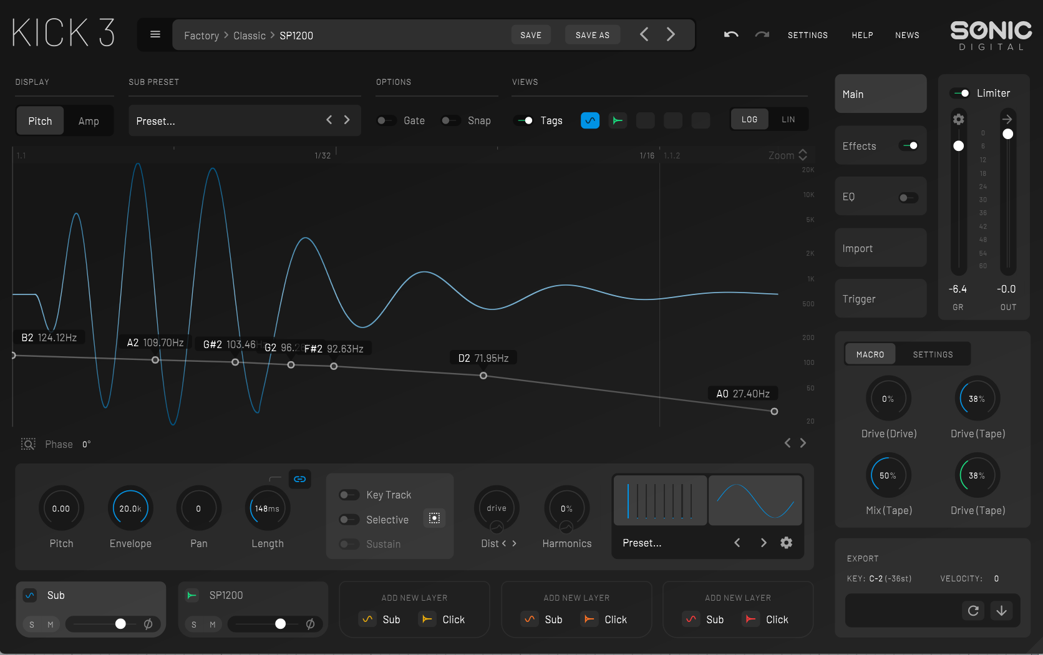Toggle the Limiter off
The width and height of the screenshot is (1043, 655).
click(x=961, y=93)
